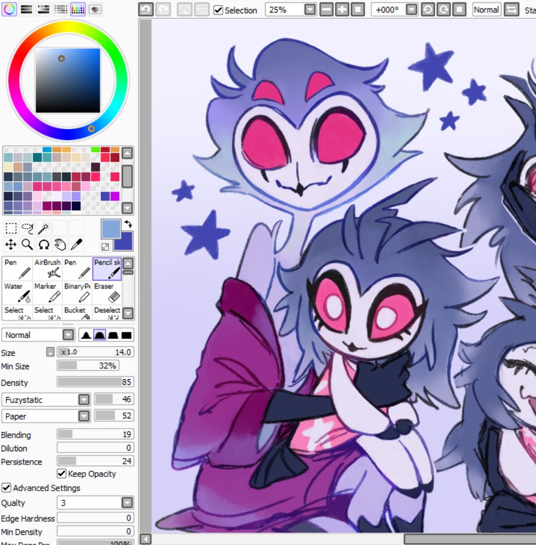Click the Edge Hardness slider
536x545 pixels.
coord(96,518)
